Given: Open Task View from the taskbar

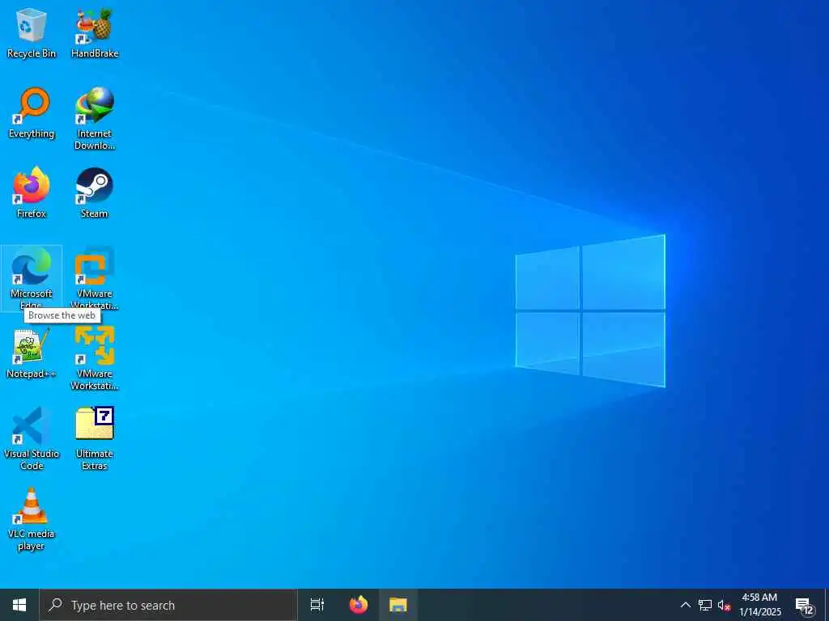Looking at the screenshot, I should pyautogui.click(x=317, y=605).
